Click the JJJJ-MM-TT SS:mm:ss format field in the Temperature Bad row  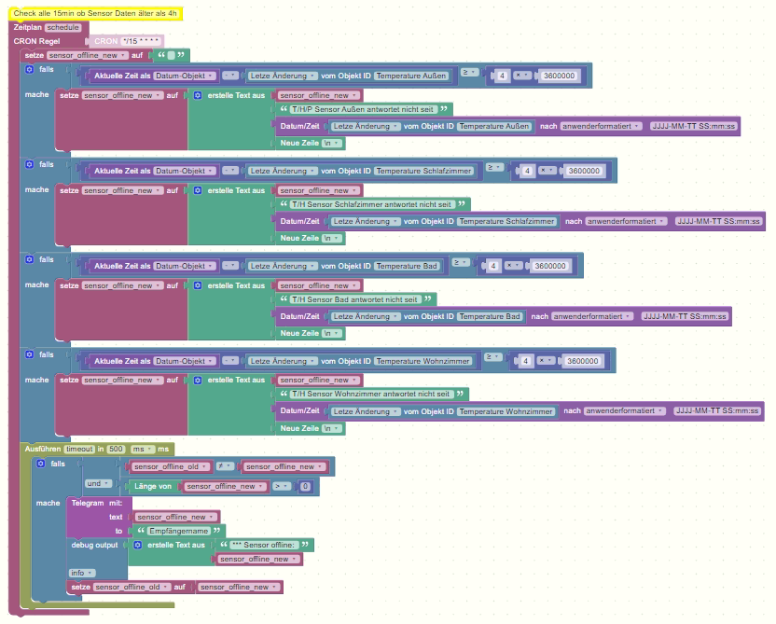pyautogui.click(x=685, y=316)
